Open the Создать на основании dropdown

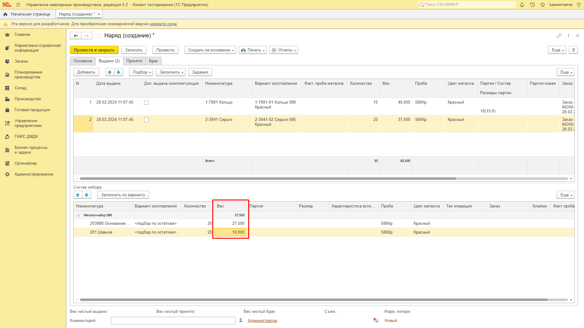coord(210,50)
